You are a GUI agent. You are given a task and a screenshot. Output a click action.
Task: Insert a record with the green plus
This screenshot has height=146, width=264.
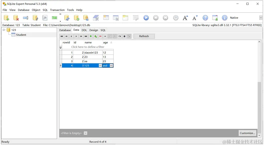coord(91,36)
